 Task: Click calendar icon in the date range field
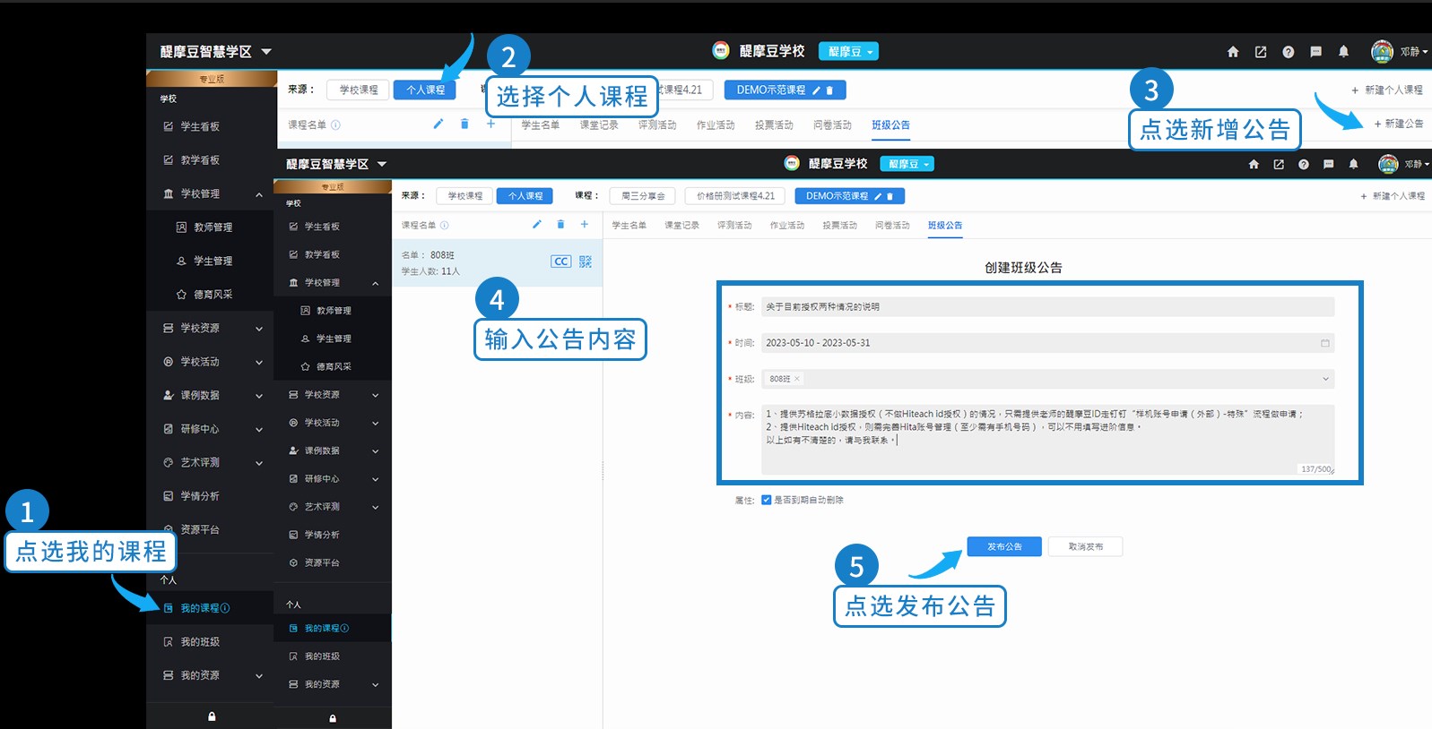[1324, 343]
